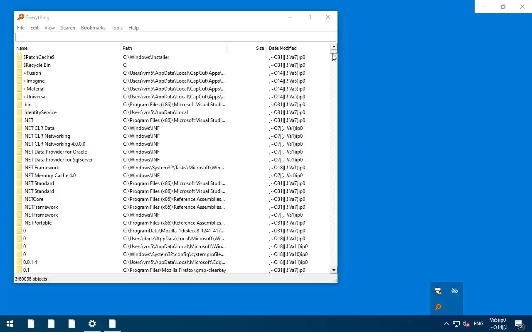Screen dimensions: 532x332
Task: Click the network status tray icon
Action: [456, 324]
